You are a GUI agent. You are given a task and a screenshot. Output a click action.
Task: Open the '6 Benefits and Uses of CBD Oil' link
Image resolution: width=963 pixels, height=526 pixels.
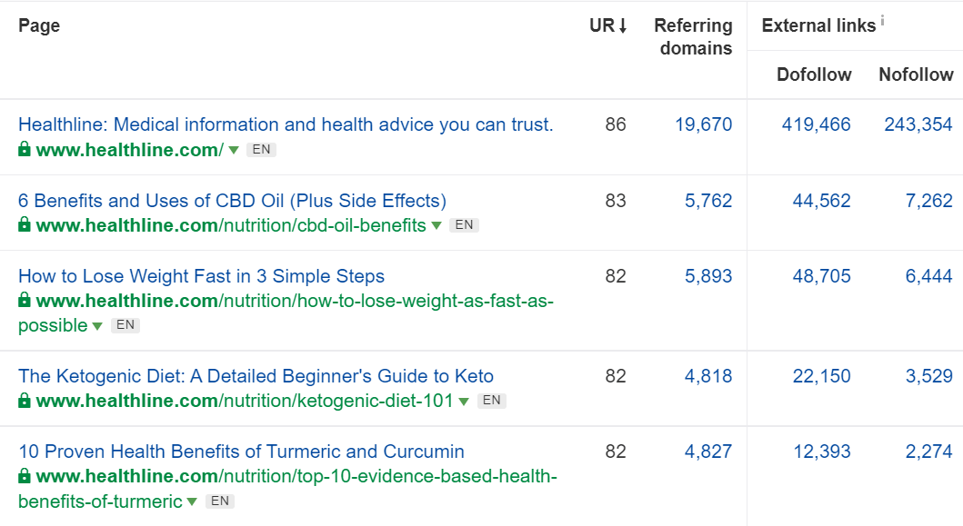pyautogui.click(x=232, y=201)
